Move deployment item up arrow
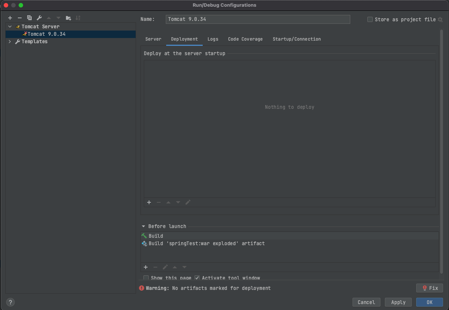 168,202
